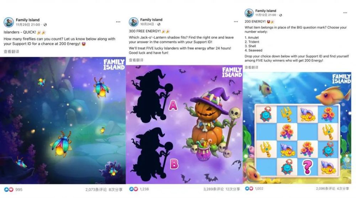The image size is (356, 198).
Task: Click the heart reaction icon beside 1,238
Action: tap(136, 189)
